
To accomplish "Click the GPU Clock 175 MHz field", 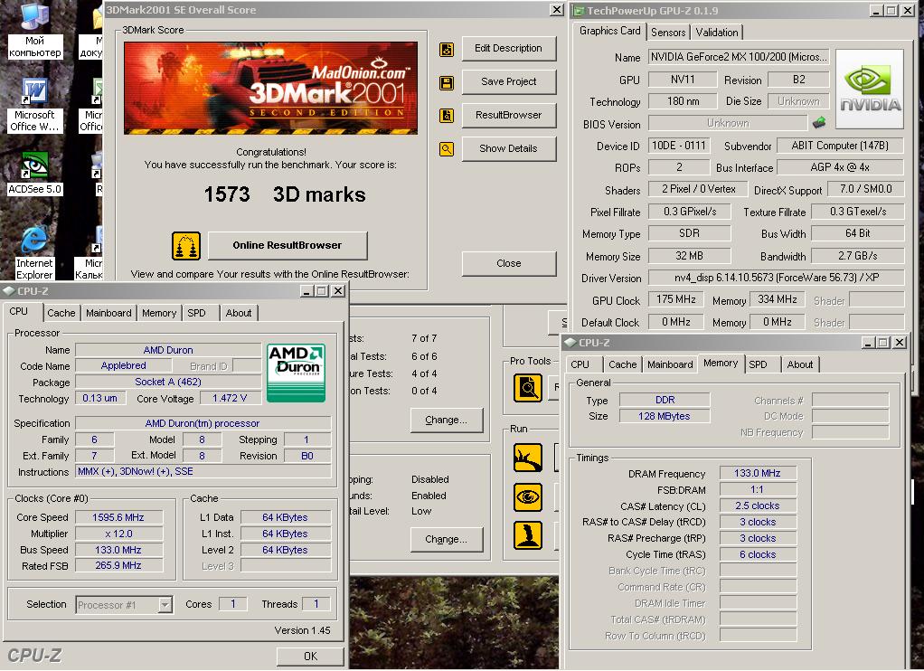I will tap(676, 299).
